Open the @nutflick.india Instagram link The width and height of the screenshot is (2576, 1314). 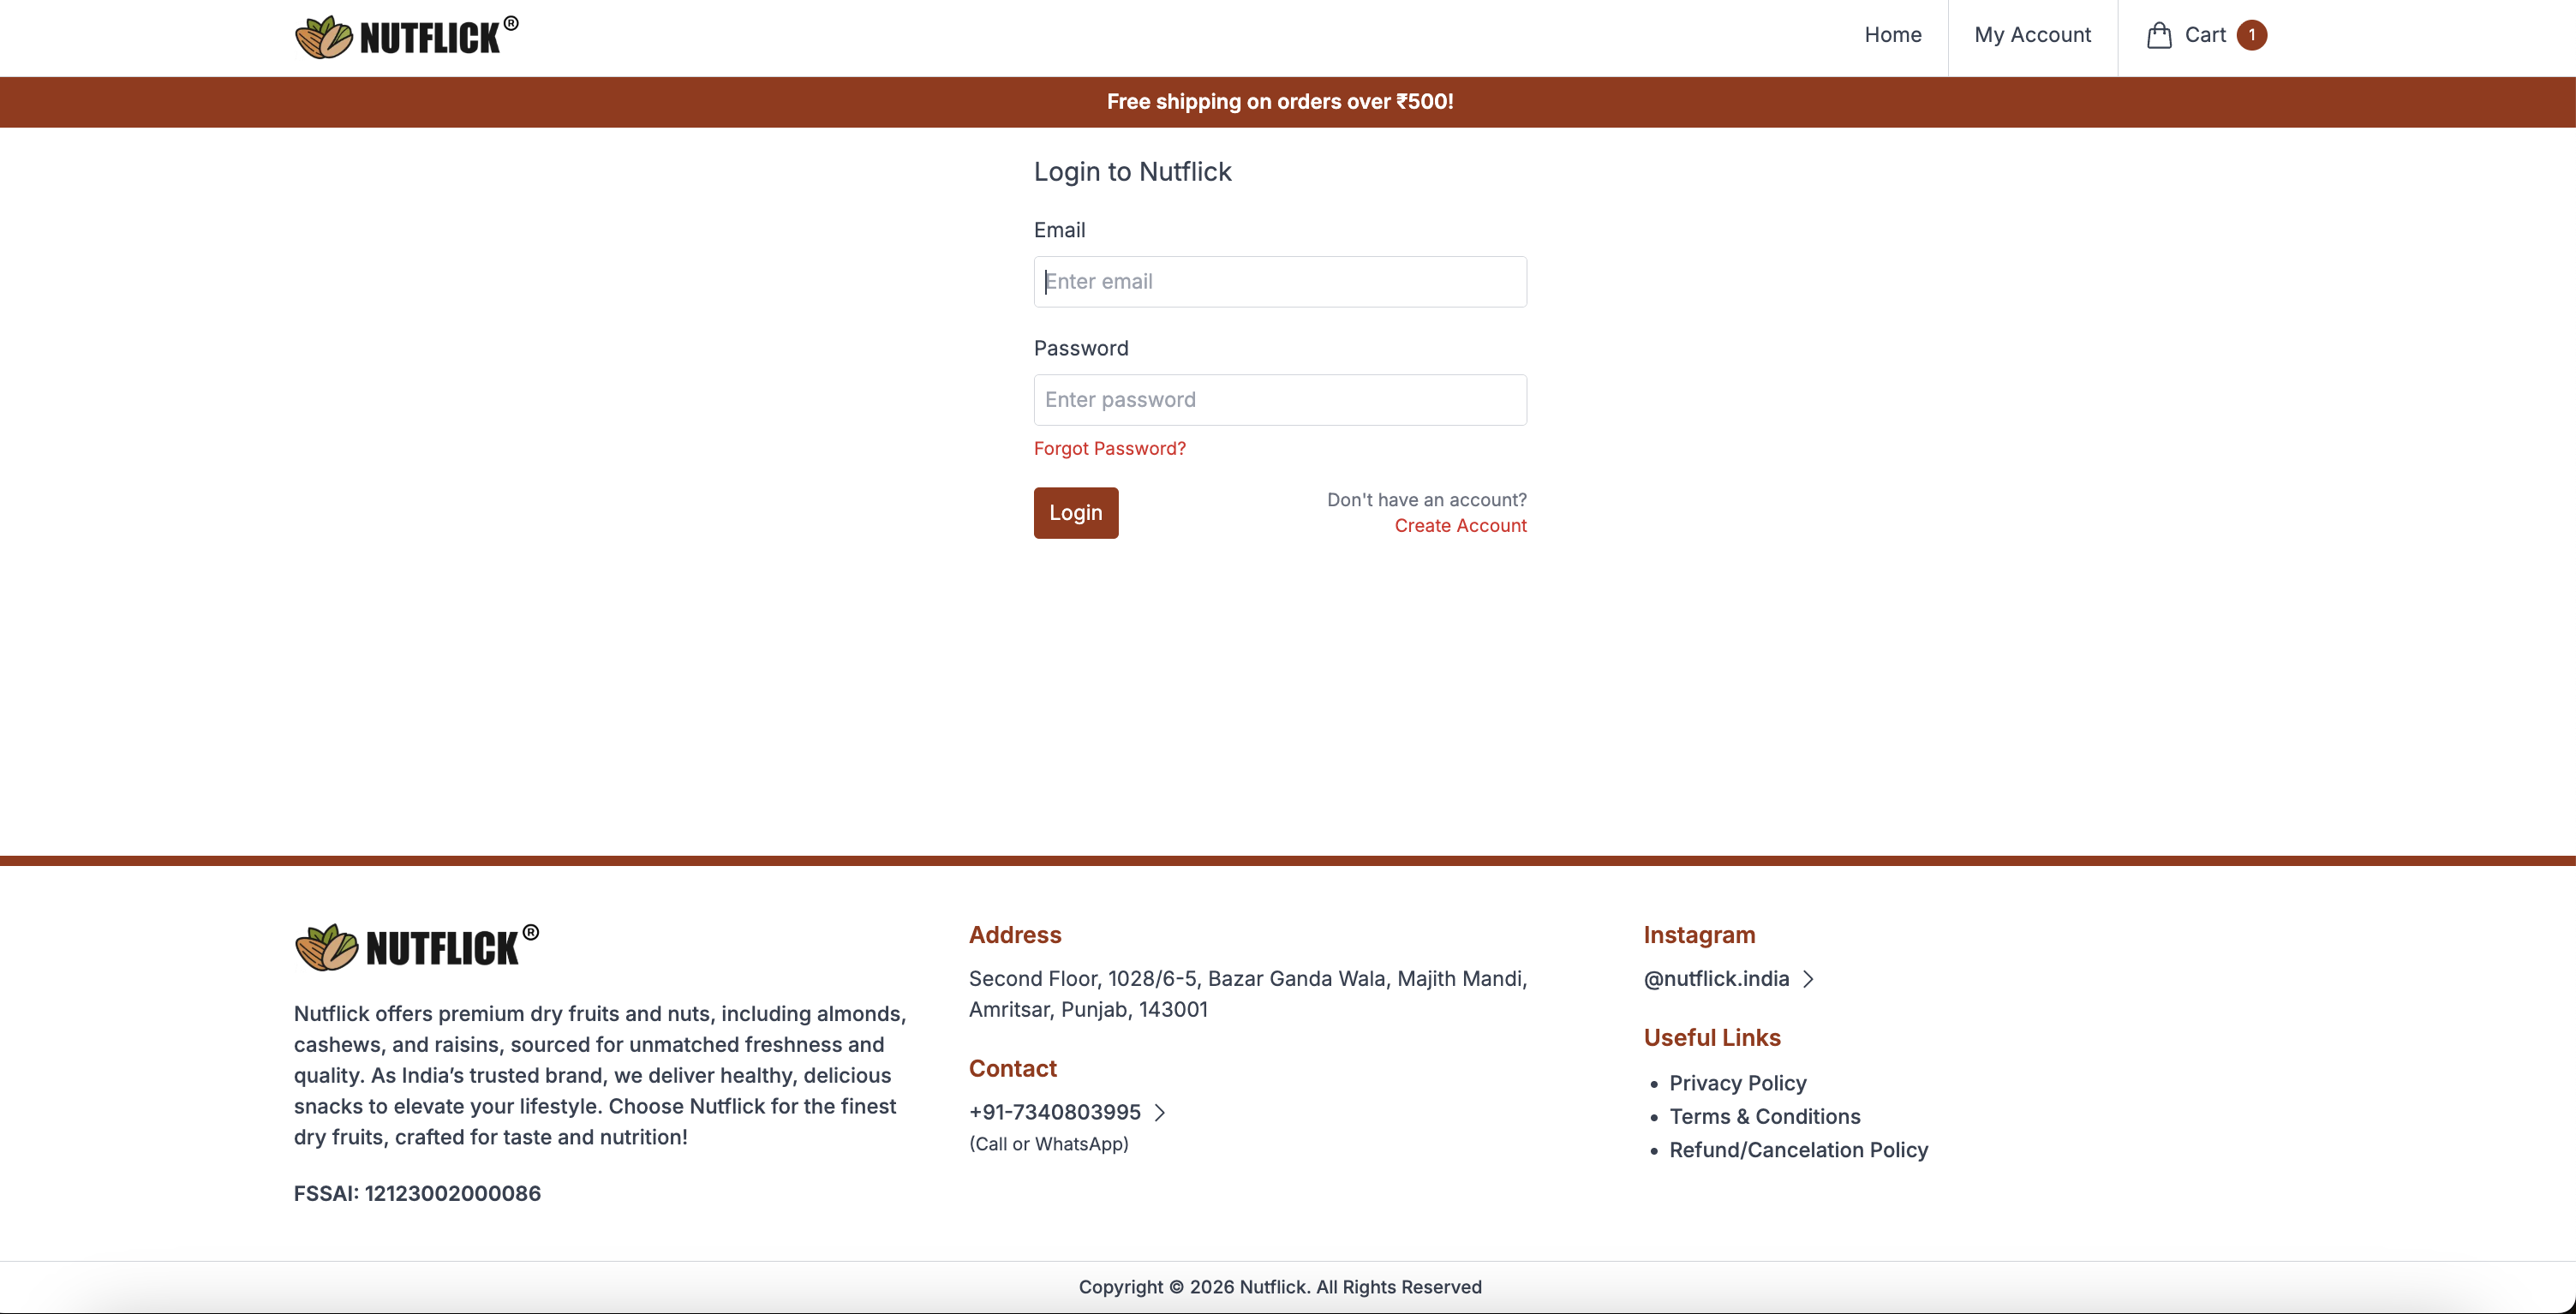coord(1716,979)
